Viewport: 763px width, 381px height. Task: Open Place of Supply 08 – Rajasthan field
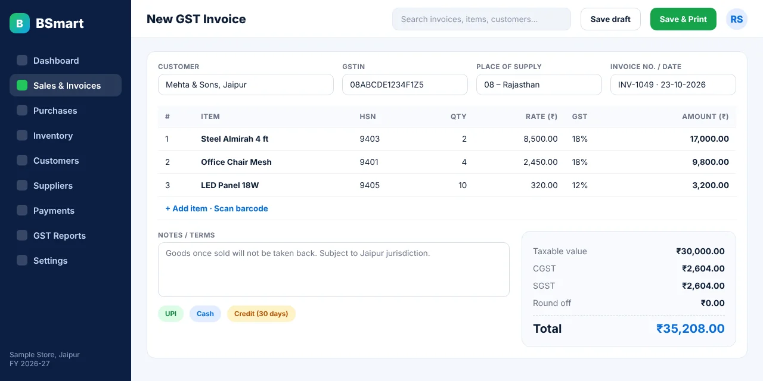pyautogui.click(x=539, y=85)
